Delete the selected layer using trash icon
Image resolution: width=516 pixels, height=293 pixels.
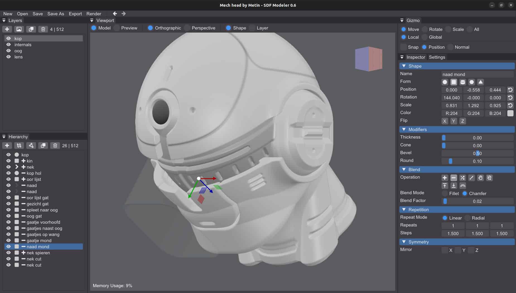(x=43, y=29)
